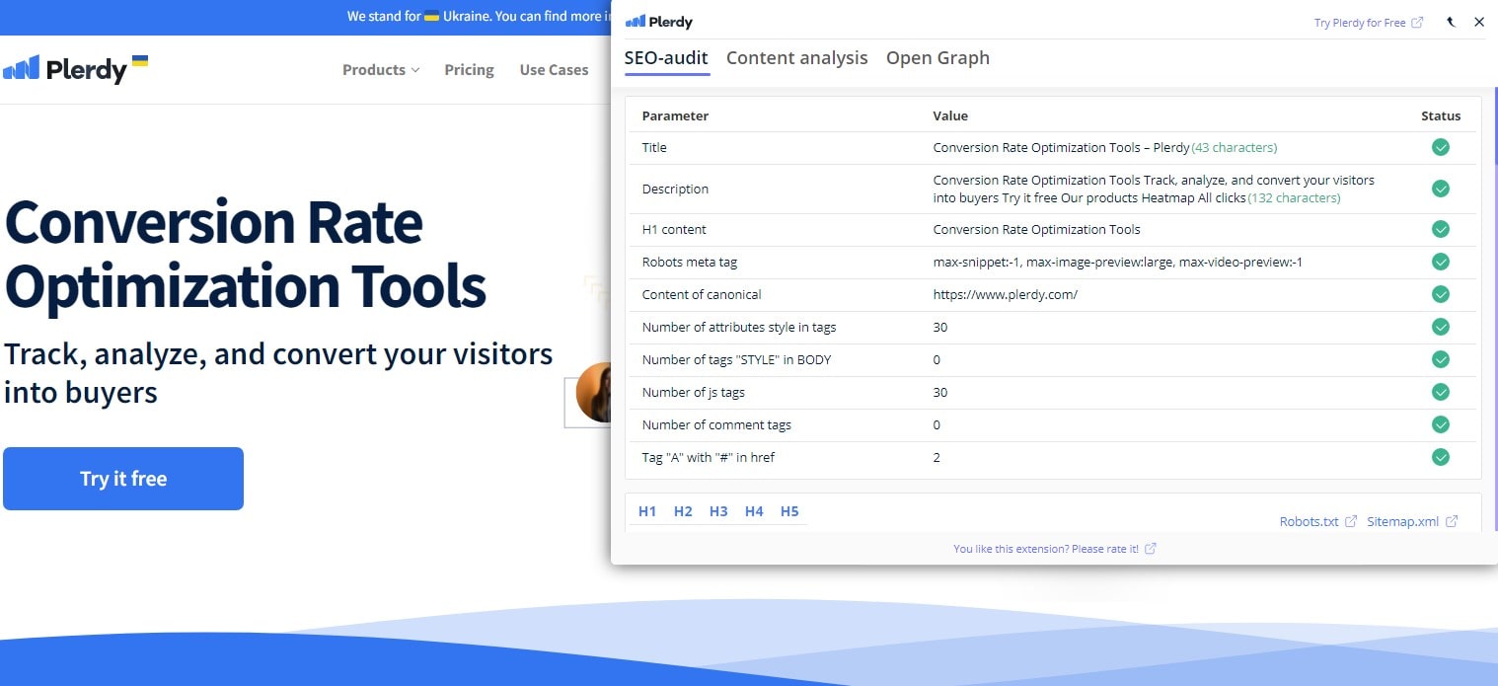Open the Pricing page from the site navigation
This screenshot has width=1498, height=686.
tap(469, 69)
